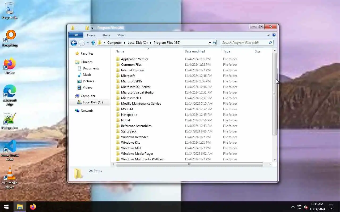Click the Firefox taskbar icon

click(33, 207)
